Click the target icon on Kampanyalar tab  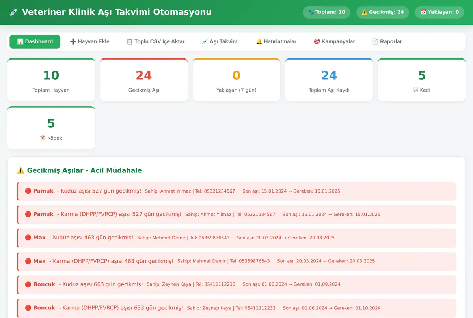(317, 41)
